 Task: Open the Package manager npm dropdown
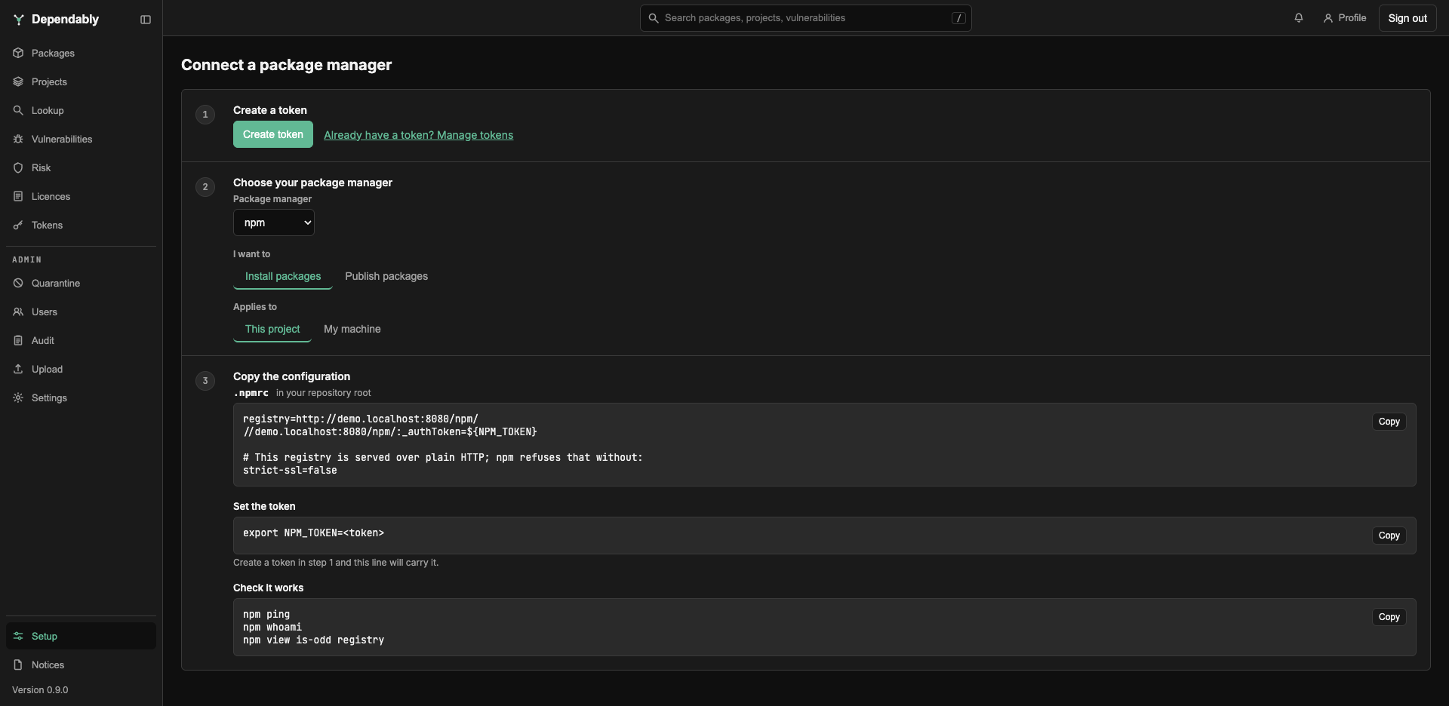[273, 223]
